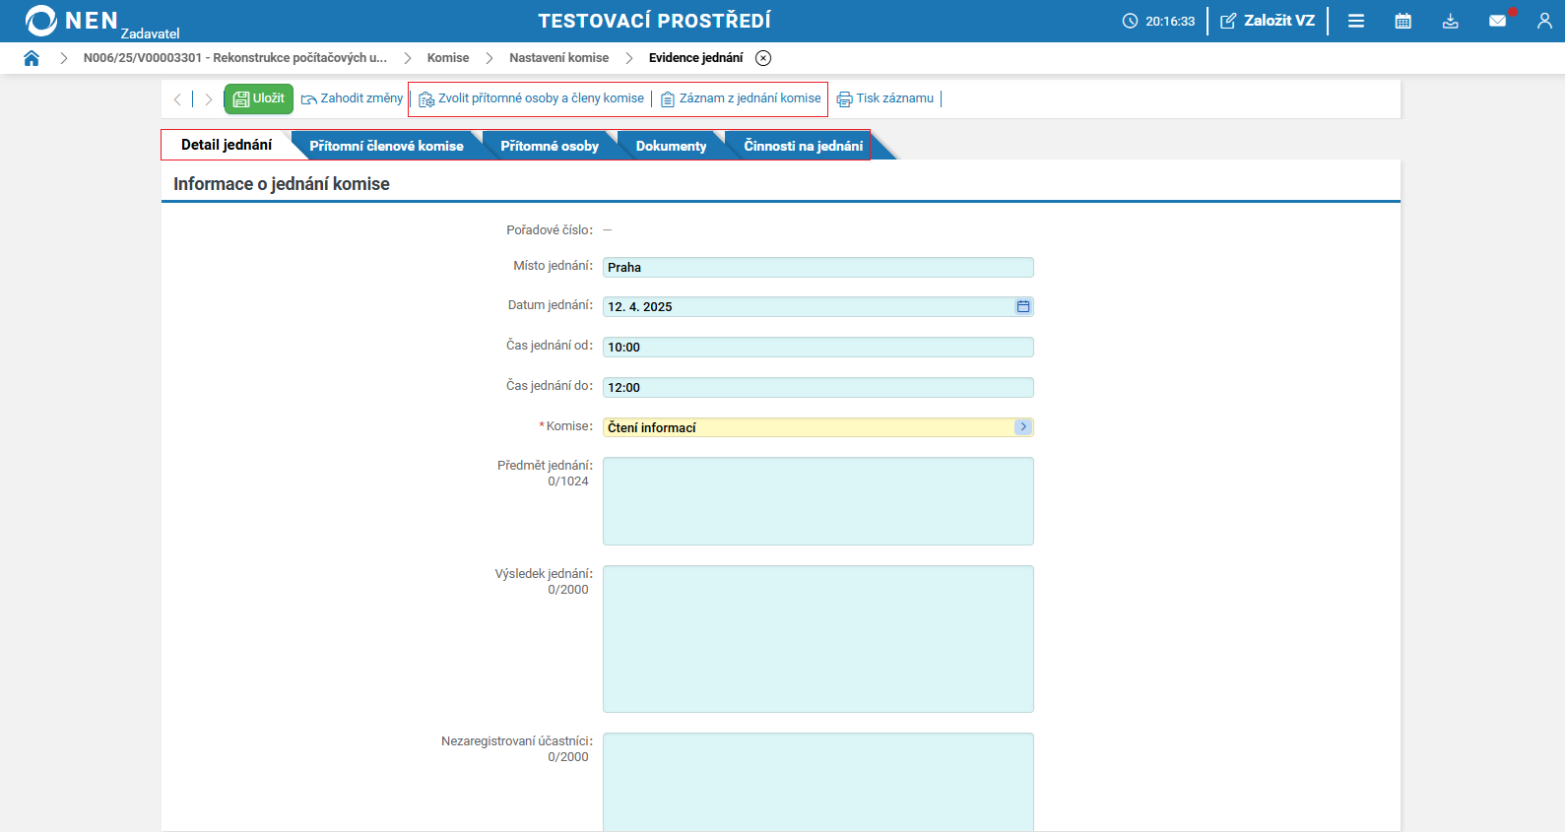Open date picker for Datum jednání

pos(1023,307)
